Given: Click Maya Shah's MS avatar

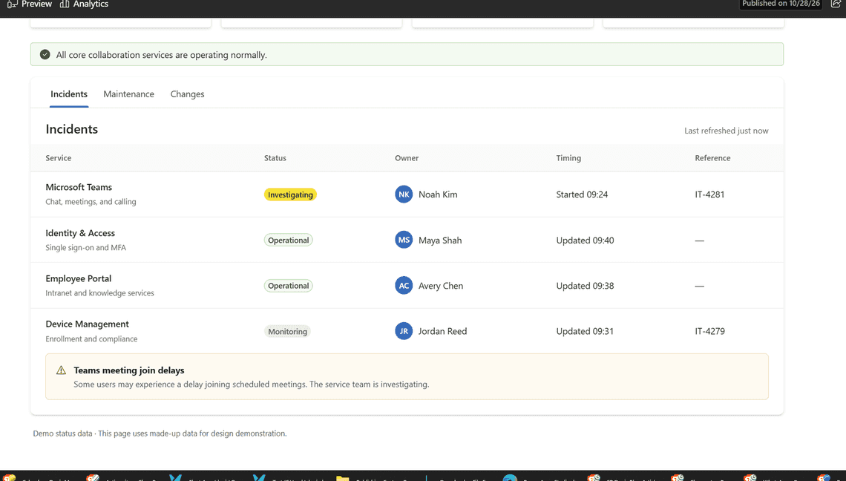Looking at the screenshot, I should (404, 240).
